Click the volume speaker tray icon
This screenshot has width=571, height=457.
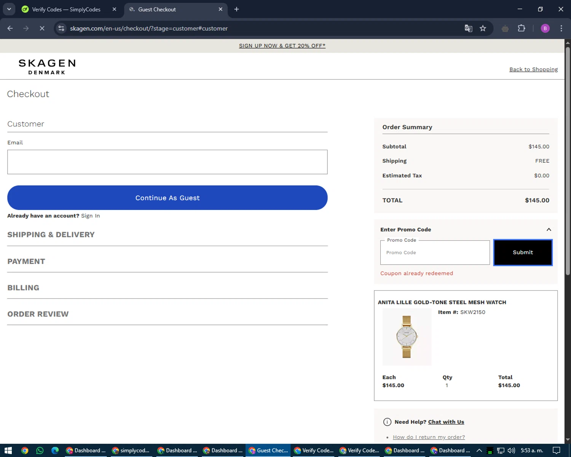click(511, 451)
